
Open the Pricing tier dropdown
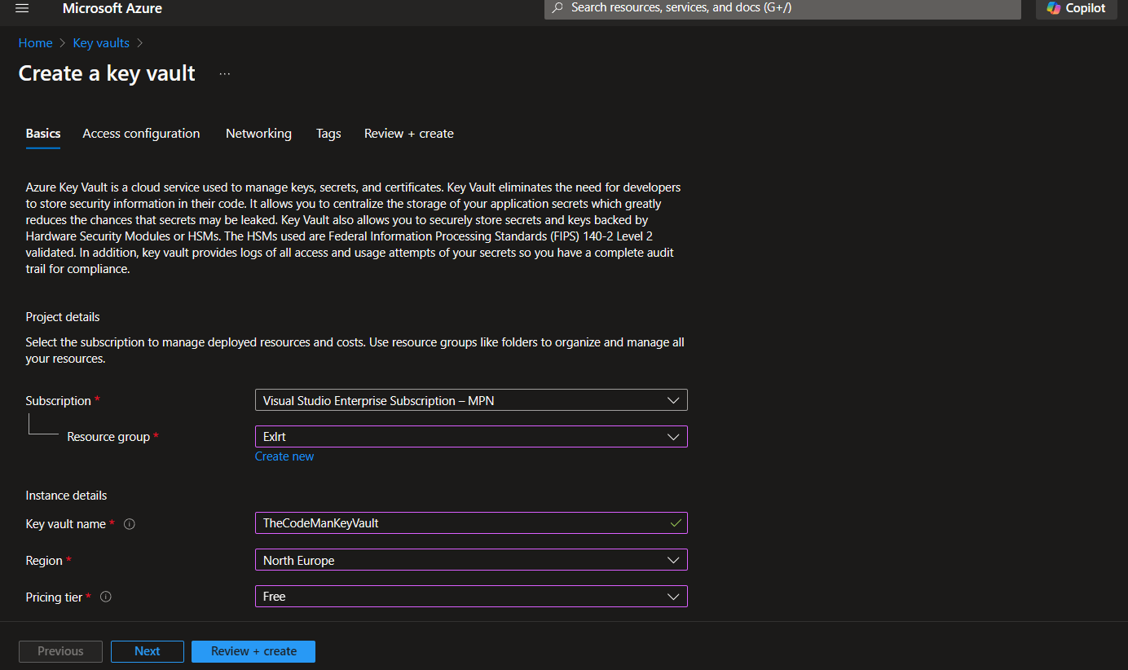coord(471,597)
